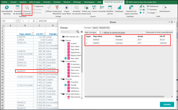Open Créer/Modifier reporting tool
The height and width of the screenshot is (110, 178).
pyautogui.click(x=7, y=10)
